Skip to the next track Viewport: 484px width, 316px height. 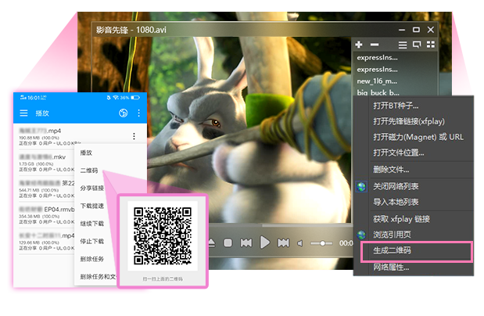pyautogui.click(x=283, y=242)
